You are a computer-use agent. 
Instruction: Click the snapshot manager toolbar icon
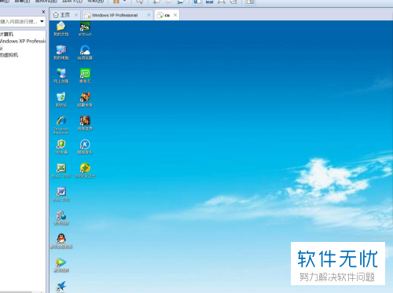pyautogui.click(x=181, y=2)
